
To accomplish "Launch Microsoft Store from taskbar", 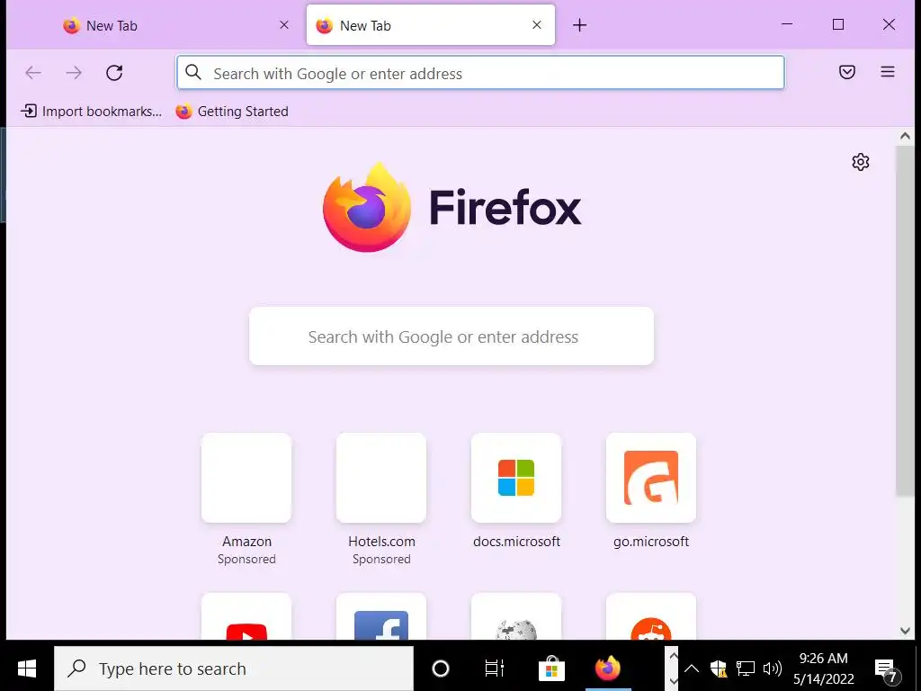I will 551,669.
